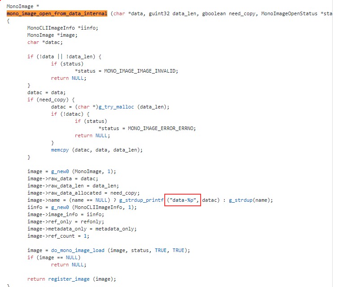Follow the do_mono_image_load link
Image resolution: width=338 pixels, height=287 pixels.
pos(78,250)
